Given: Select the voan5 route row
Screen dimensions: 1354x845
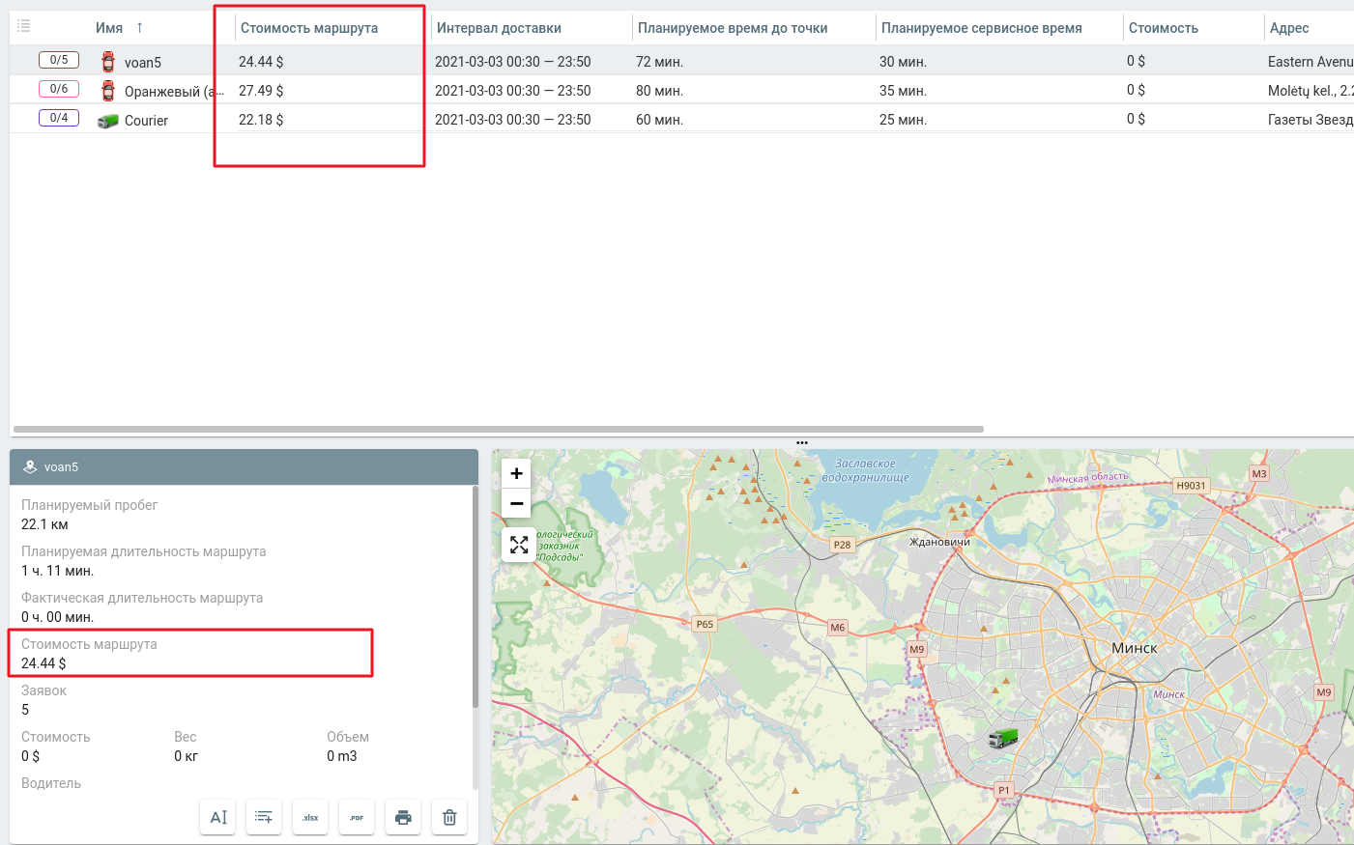Looking at the screenshot, I should [x=143, y=63].
